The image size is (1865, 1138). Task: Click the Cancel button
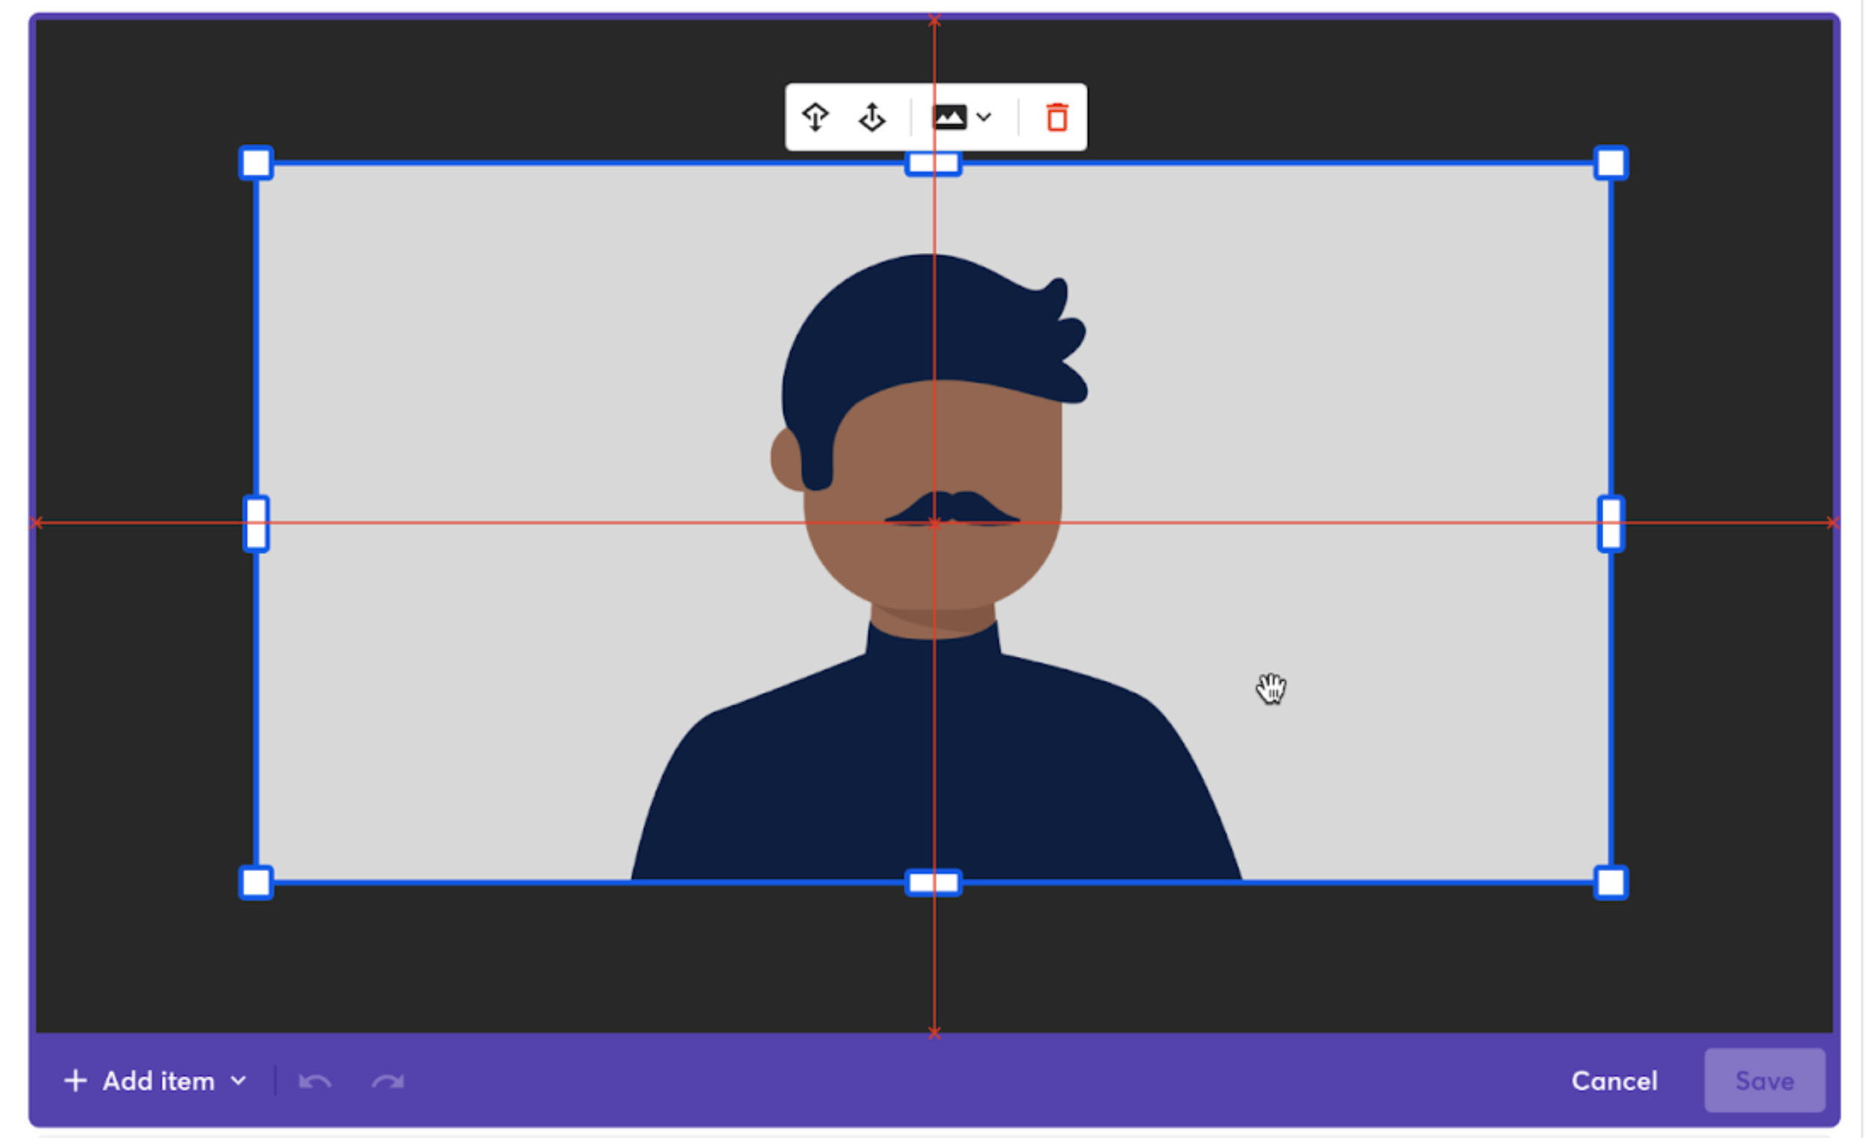click(x=1614, y=1081)
